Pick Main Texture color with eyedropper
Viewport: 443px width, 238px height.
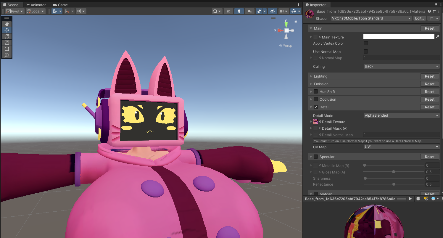(437, 37)
